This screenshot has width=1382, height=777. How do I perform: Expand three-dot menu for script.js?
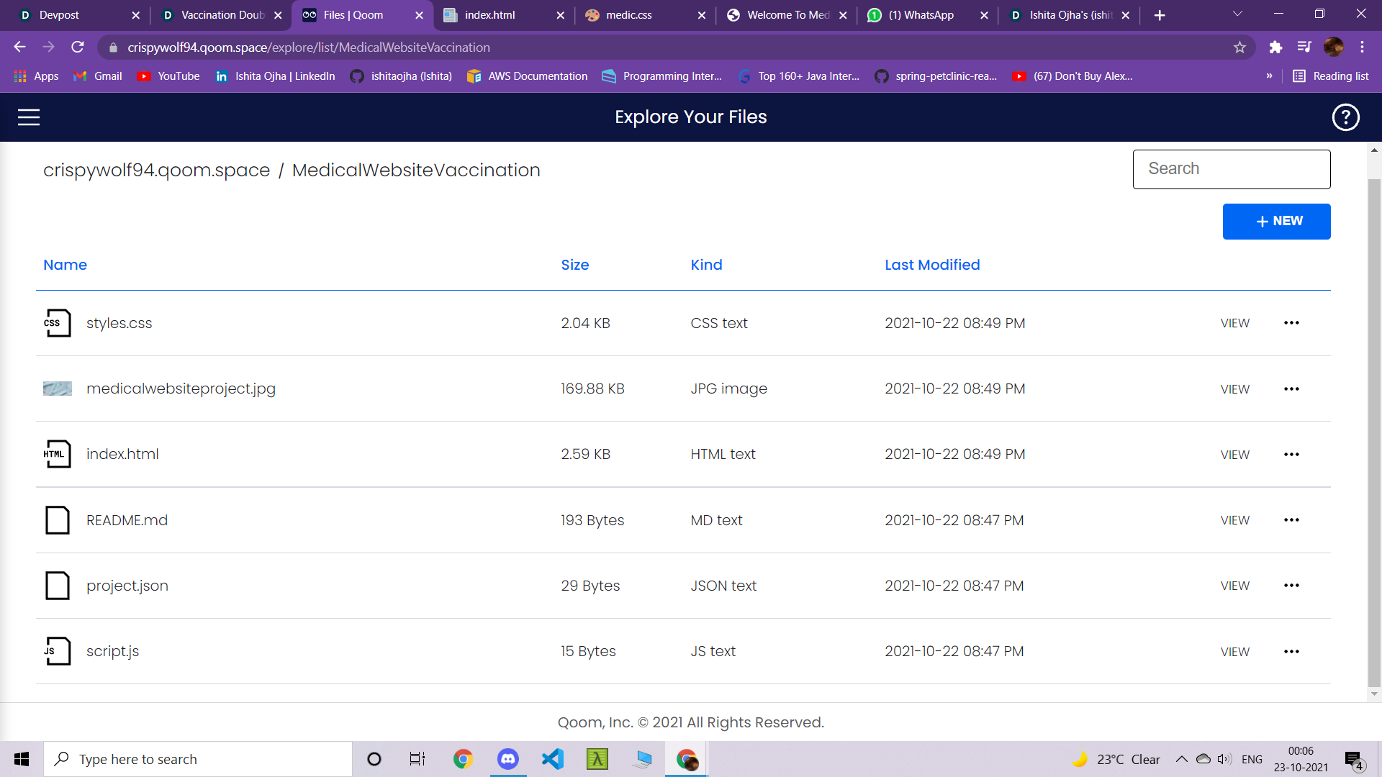pyautogui.click(x=1291, y=652)
